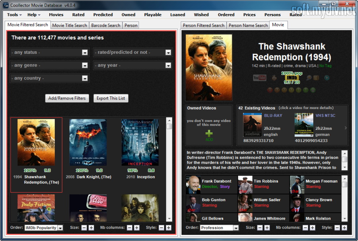Open the 'any status' filter dropdown
The image size is (358, 241).
click(49, 52)
